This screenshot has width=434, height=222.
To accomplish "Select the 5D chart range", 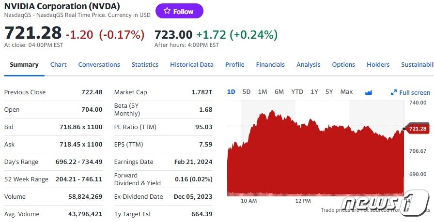I will pos(247,92).
